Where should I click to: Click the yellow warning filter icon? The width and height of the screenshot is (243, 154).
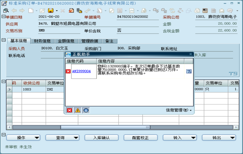coord(78,110)
